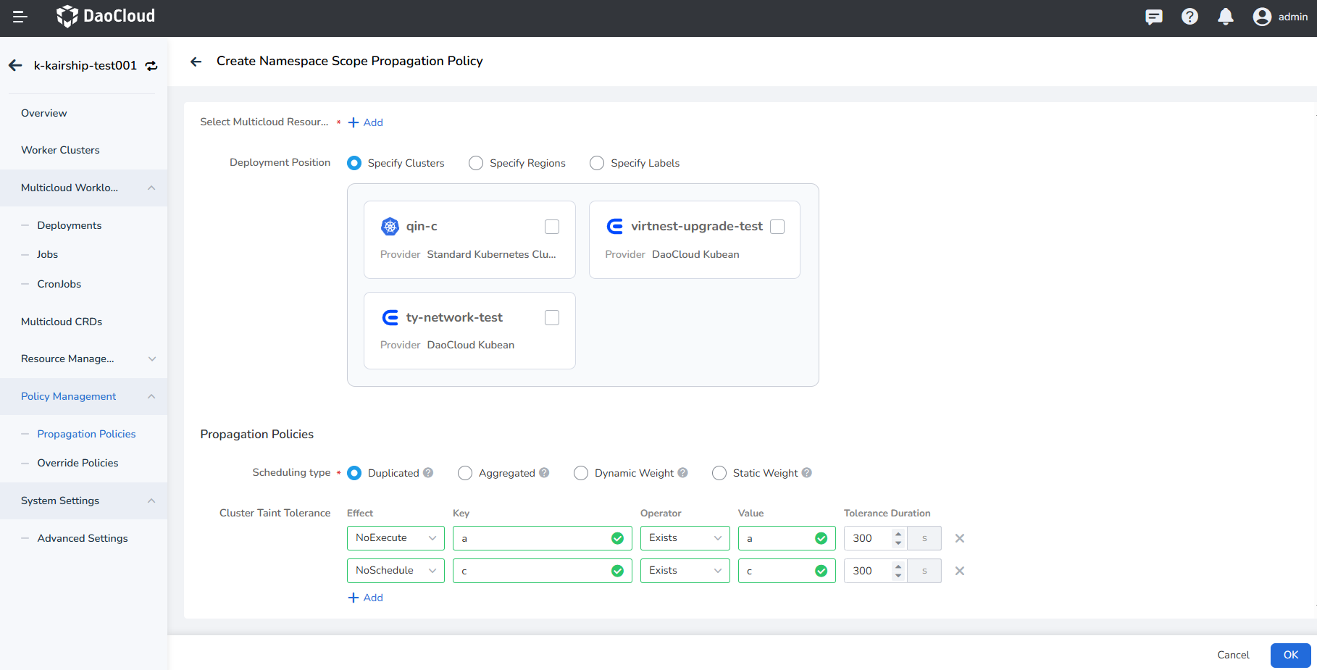Open the notifications bell

1225,17
